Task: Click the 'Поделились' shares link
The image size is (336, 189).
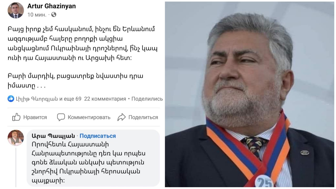Action: (147, 99)
